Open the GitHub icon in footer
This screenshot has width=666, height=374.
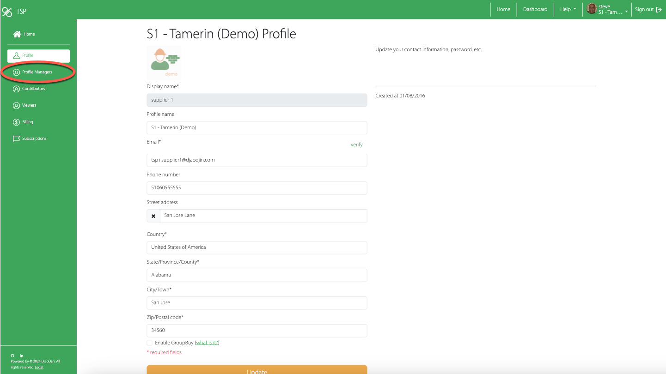(12, 356)
